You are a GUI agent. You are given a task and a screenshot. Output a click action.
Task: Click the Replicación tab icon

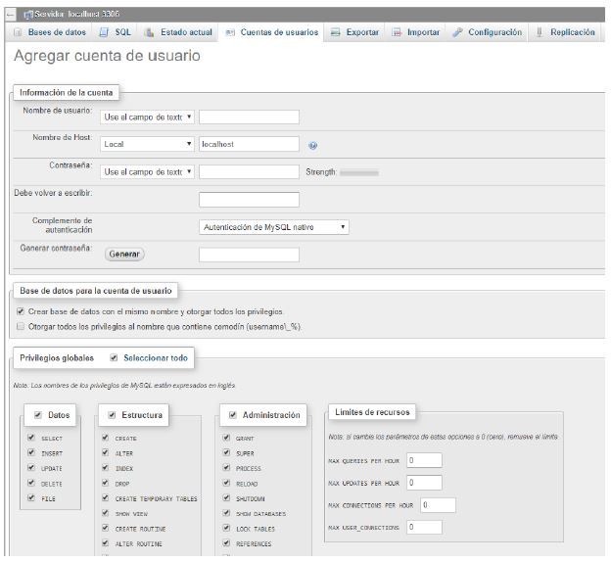pos(540,32)
